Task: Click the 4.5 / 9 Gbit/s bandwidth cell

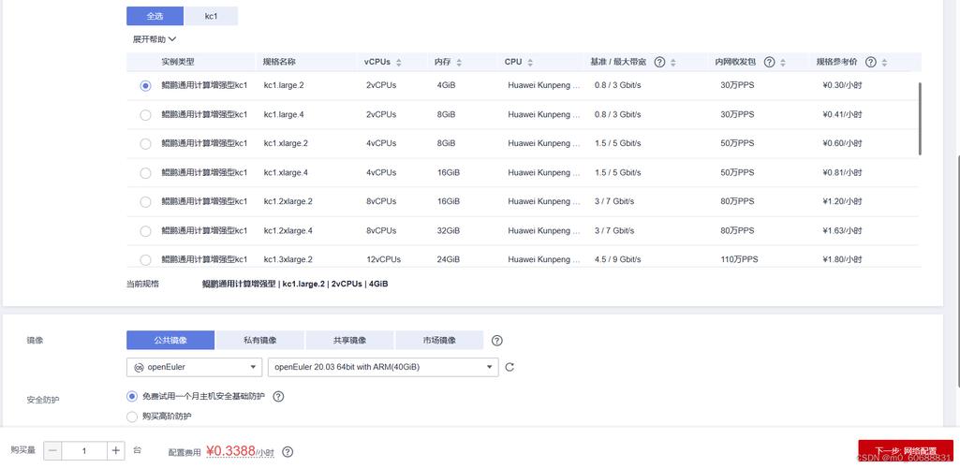Action: tap(618, 259)
